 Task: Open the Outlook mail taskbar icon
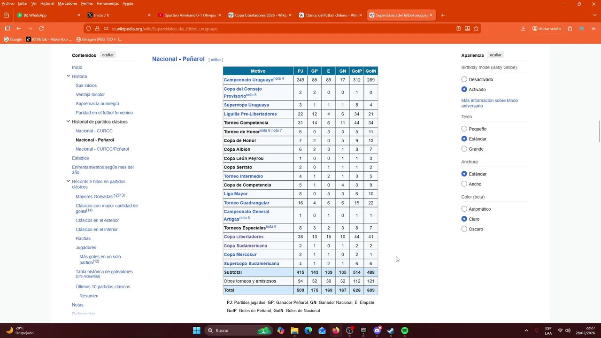click(322, 330)
